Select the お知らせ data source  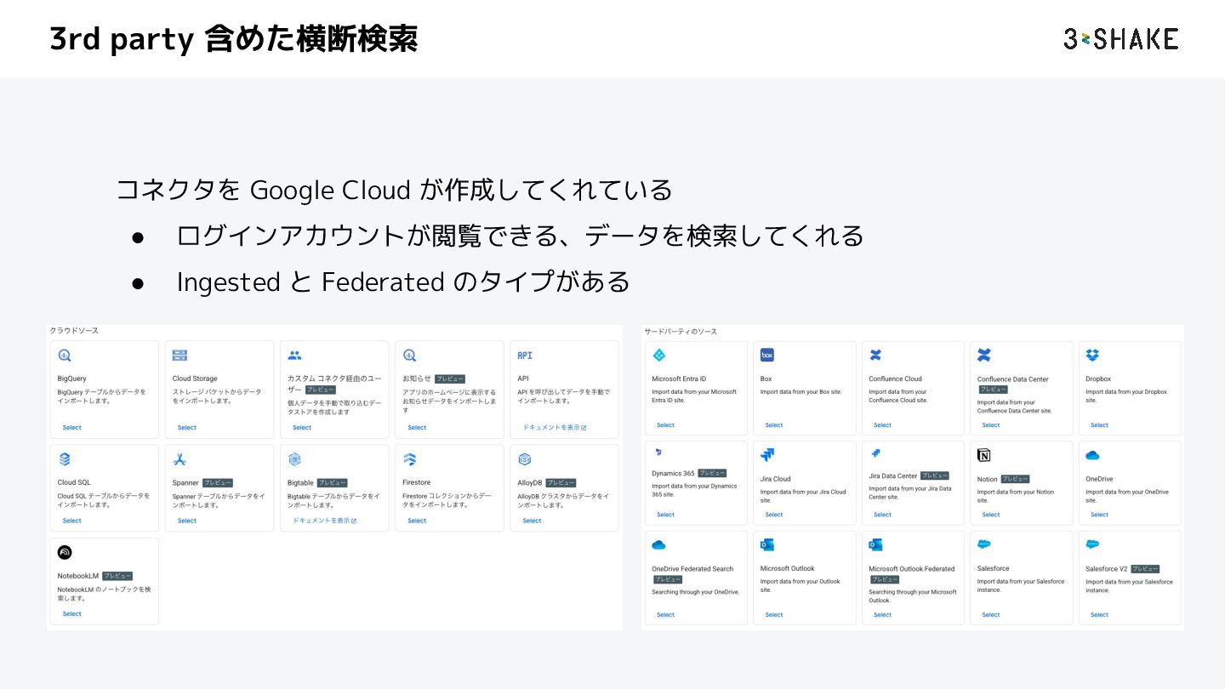coord(417,428)
